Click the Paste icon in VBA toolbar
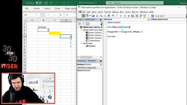 click(105, 16)
